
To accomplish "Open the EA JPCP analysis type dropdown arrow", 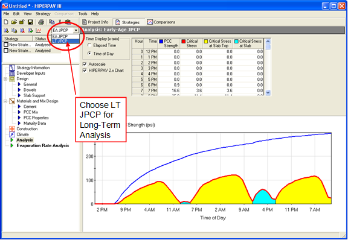I will tap(76, 30).
